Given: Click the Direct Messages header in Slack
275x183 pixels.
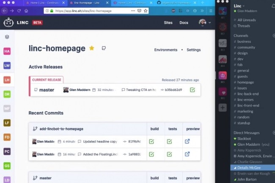Looking at the screenshot, I should click(x=246, y=133).
